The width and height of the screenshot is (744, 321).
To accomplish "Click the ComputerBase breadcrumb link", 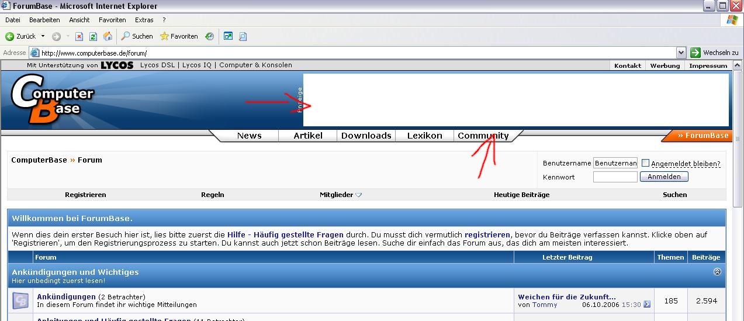I will point(39,160).
